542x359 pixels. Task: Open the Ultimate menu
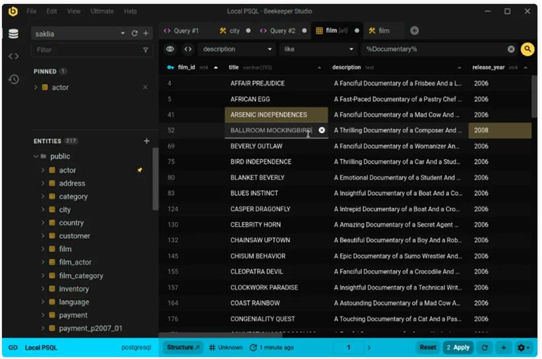[x=102, y=11]
